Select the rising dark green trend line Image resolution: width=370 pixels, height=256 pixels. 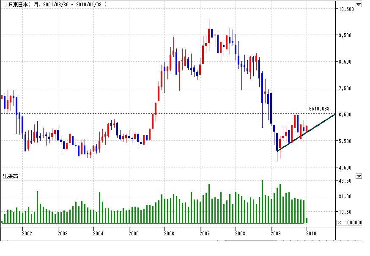click(306, 132)
